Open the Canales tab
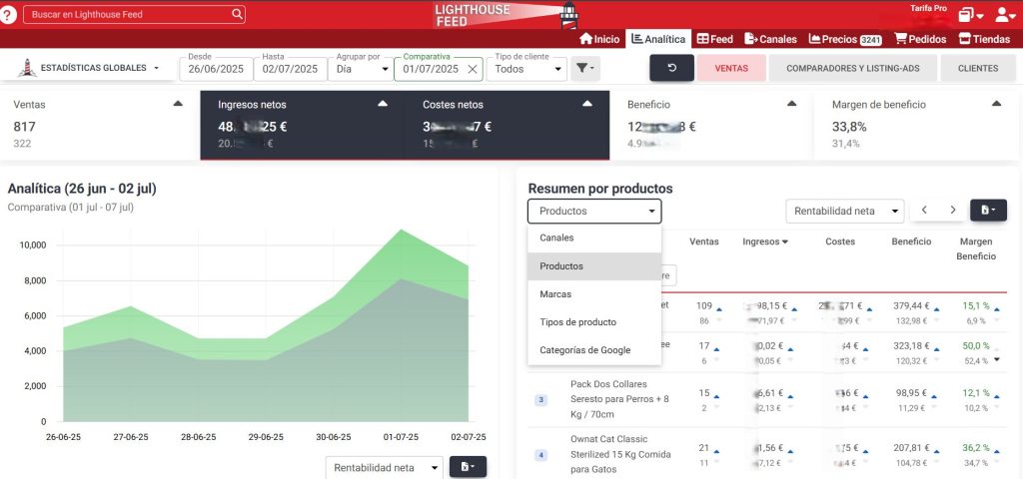Screen dimensions: 1023x479 tap(771, 39)
